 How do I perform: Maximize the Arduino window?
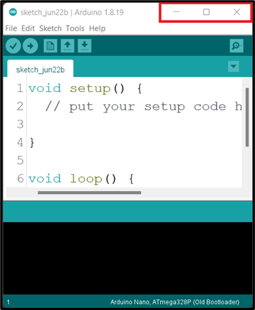point(206,12)
